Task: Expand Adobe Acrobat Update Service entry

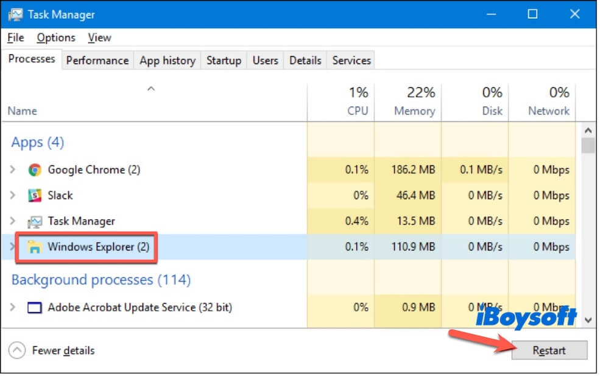Action: (13, 307)
